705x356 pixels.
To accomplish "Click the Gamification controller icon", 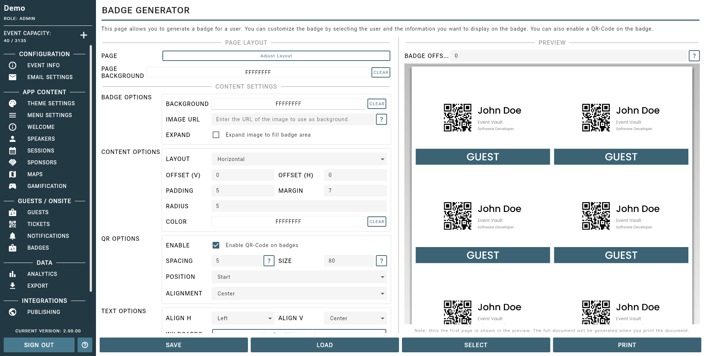I will pos(13,186).
